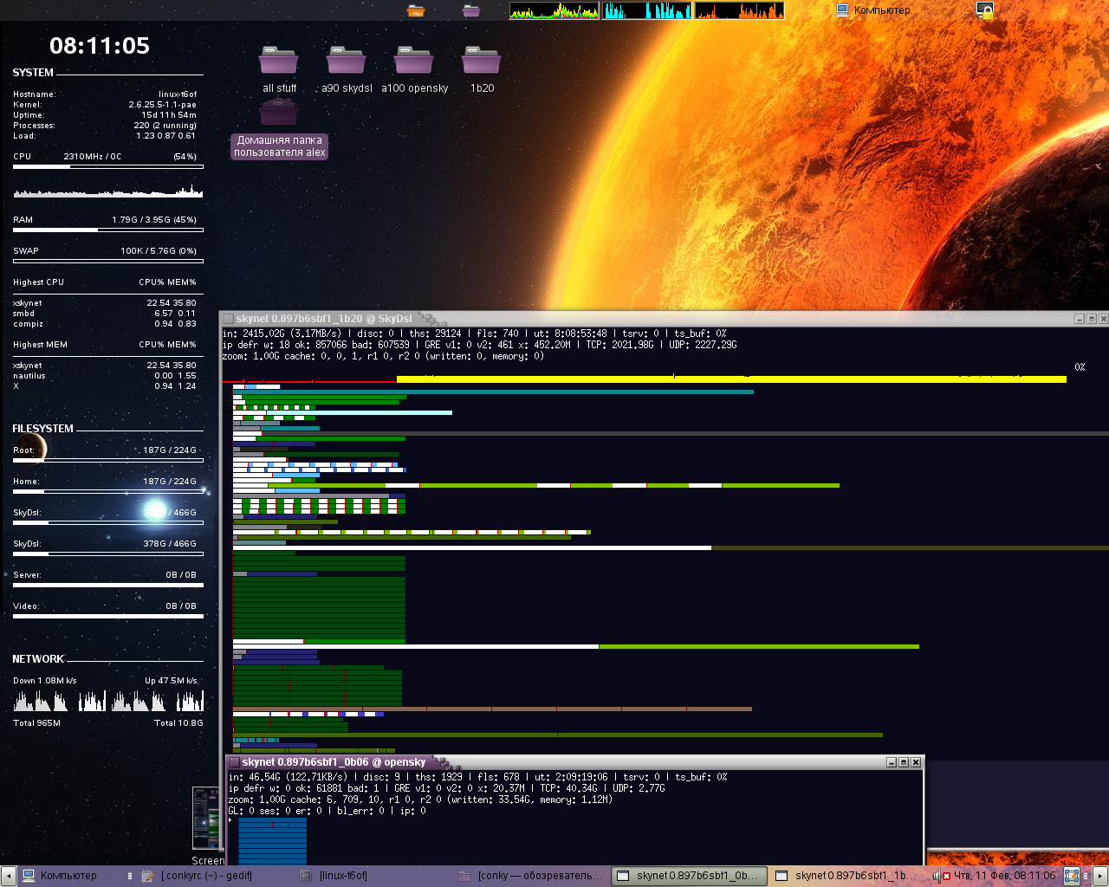
Task: Open the green-yellow system monitor graph applet
Action: pyautogui.click(x=554, y=10)
